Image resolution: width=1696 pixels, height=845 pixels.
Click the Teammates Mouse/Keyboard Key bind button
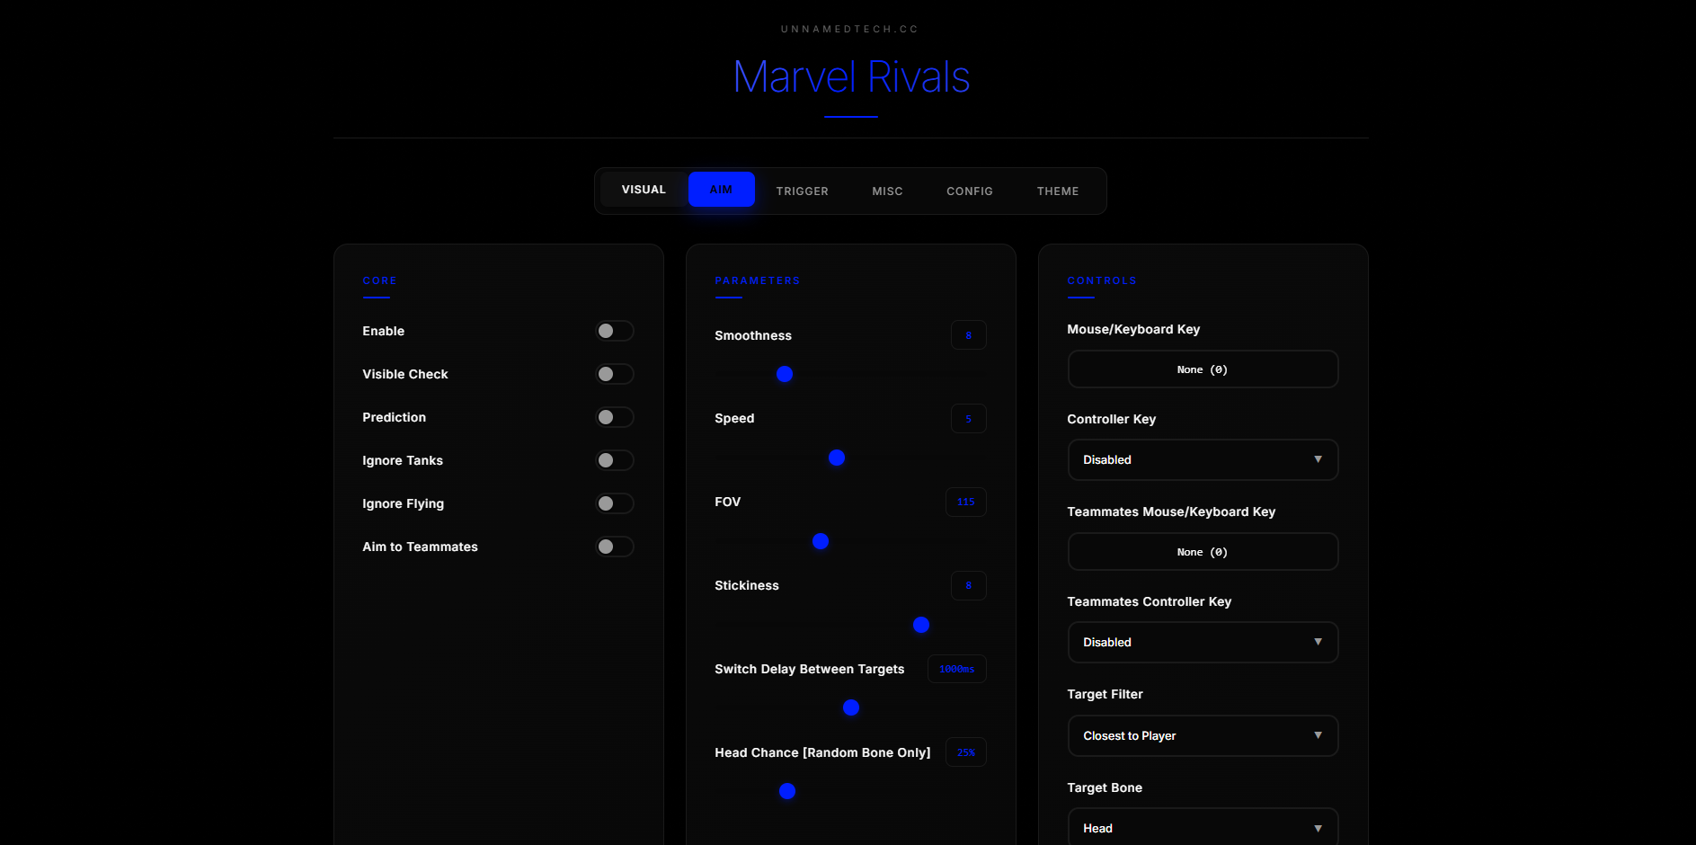[x=1202, y=552]
